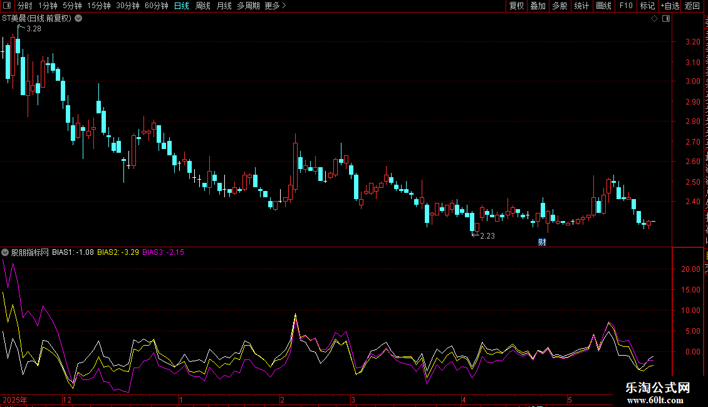Expand the ST美晨 chart title dropdown
Image resolution: width=708 pixels, height=407 pixels.
tap(78, 19)
